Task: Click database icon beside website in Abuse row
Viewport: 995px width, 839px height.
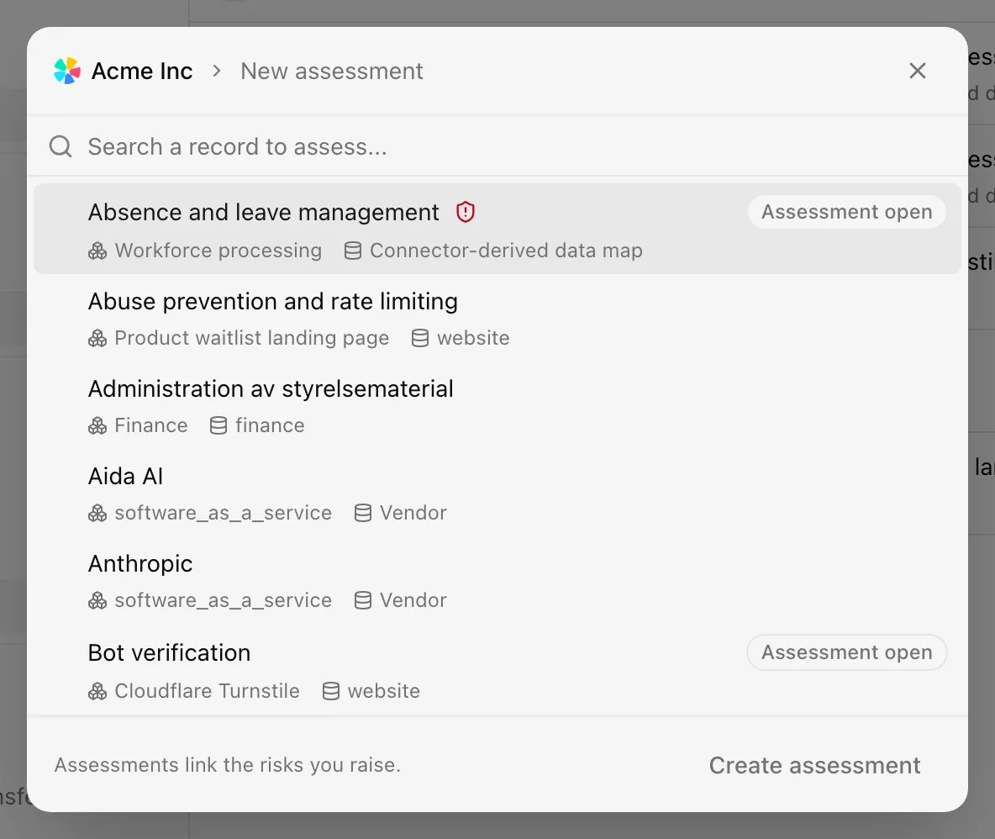Action: pyautogui.click(x=420, y=339)
